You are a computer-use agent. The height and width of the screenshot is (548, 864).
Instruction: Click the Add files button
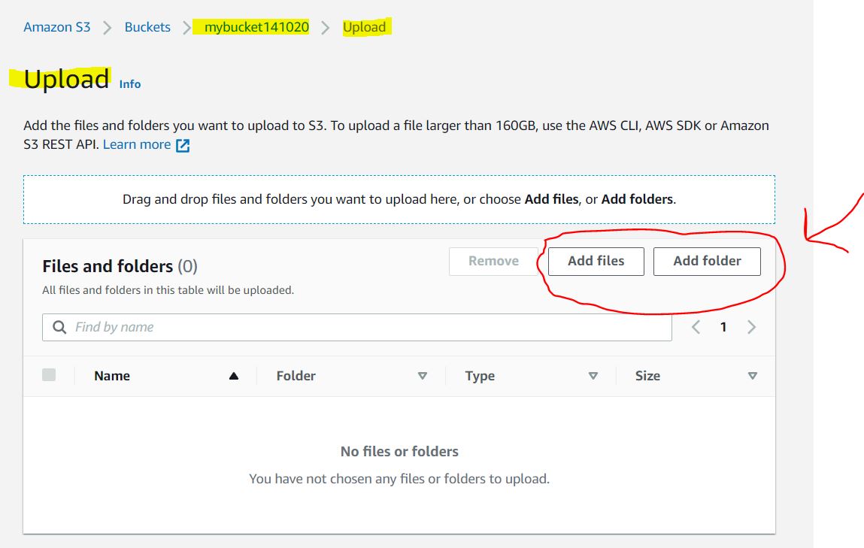click(596, 261)
